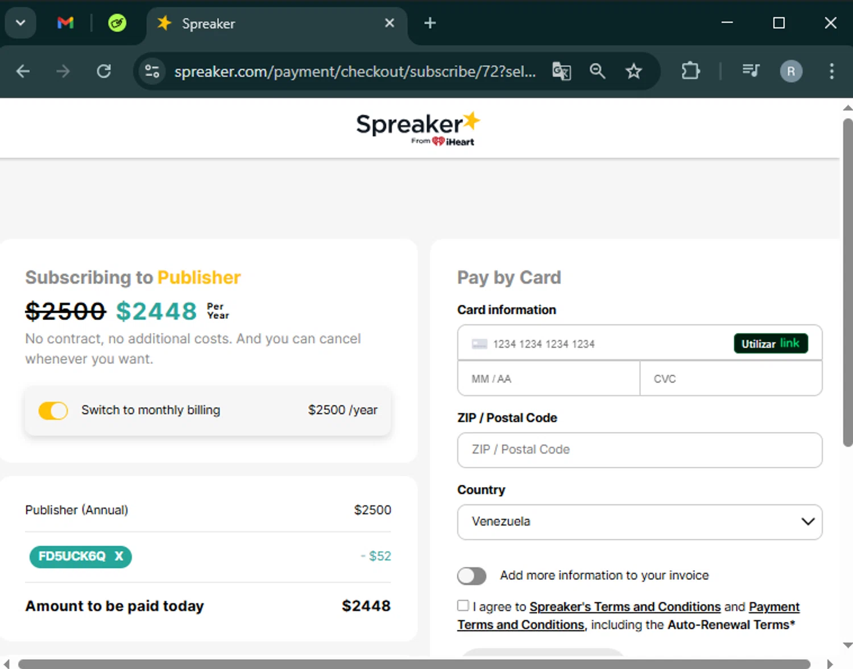Click the CVC field
The image size is (853, 669).
pos(731,379)
